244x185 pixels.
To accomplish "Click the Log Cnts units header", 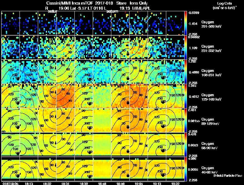I will click(x=224, y=5).
